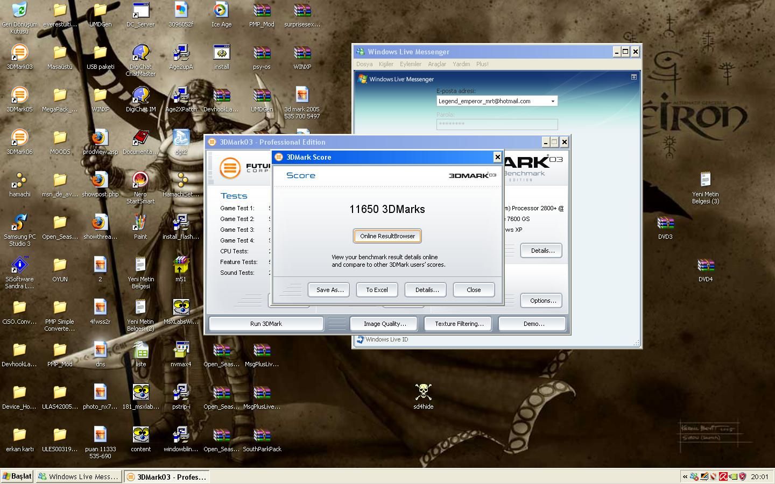Open the Eylemler menu in Messenger

411,64
